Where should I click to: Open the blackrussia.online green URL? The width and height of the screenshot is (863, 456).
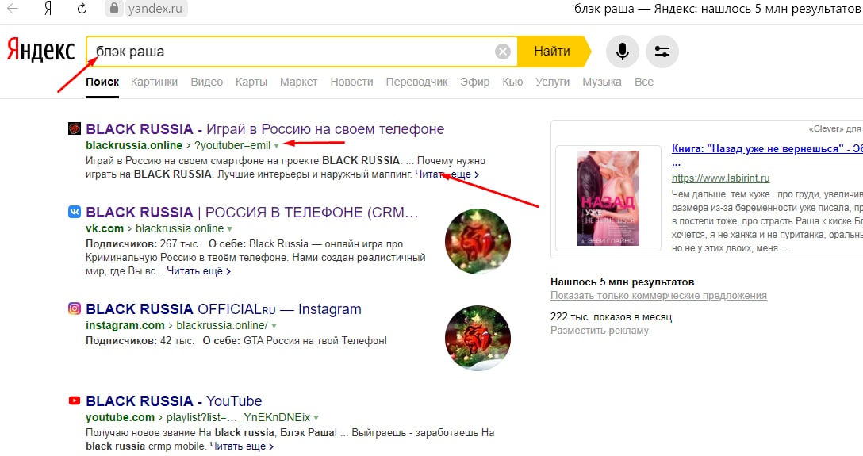click(134, 145)
